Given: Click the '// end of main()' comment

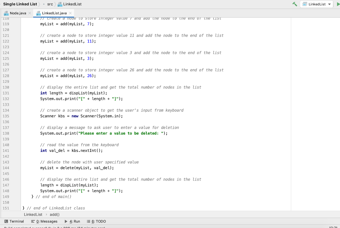Looking at the screenshot, I should click(x=53, y=197).
